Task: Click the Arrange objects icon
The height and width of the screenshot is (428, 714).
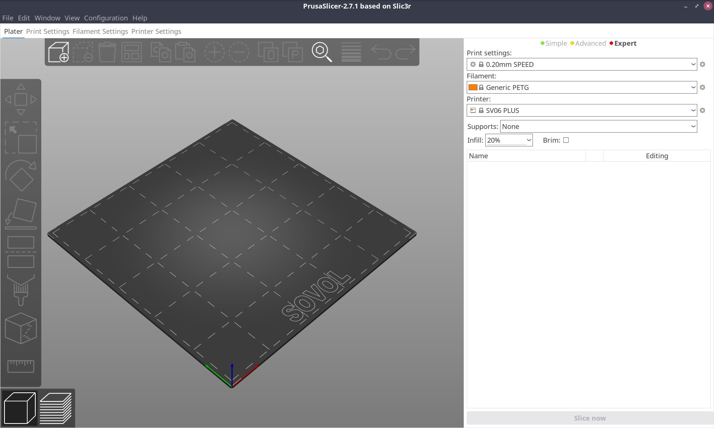Action: [x=132, y=52]
